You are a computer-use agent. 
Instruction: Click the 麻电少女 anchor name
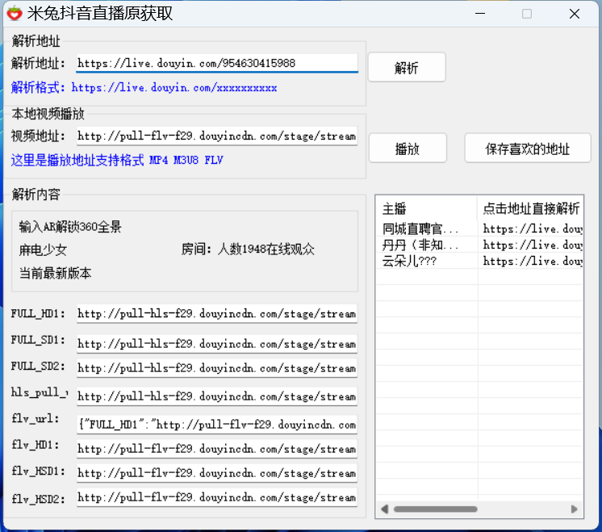pyautogui.click(x=43, y=250)
